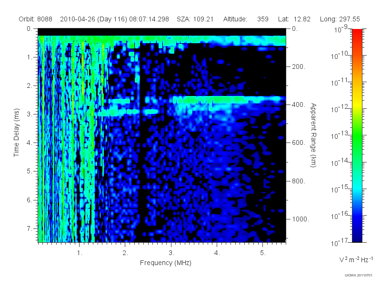Click the top horizontal echo band in ionogram
381x285 pixels.
(x=162, y=40)
